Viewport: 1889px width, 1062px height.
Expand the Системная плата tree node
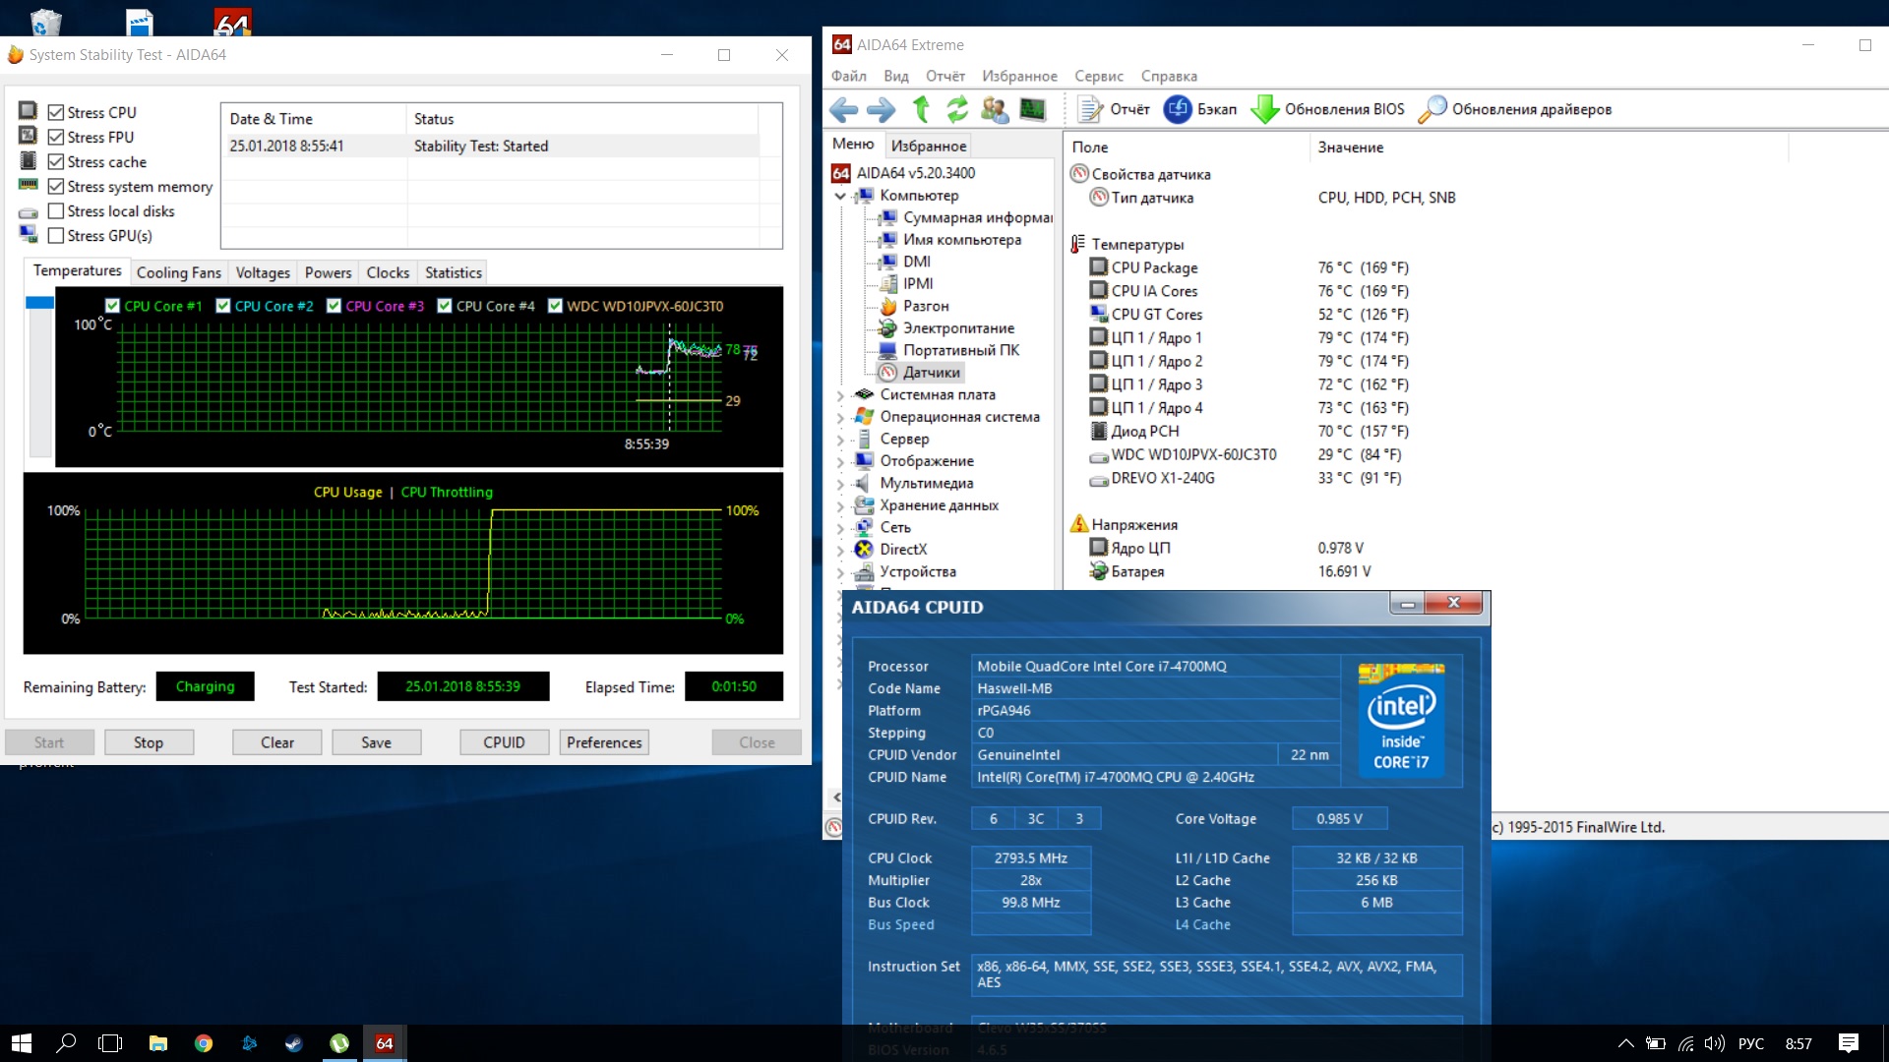point(840,395)
